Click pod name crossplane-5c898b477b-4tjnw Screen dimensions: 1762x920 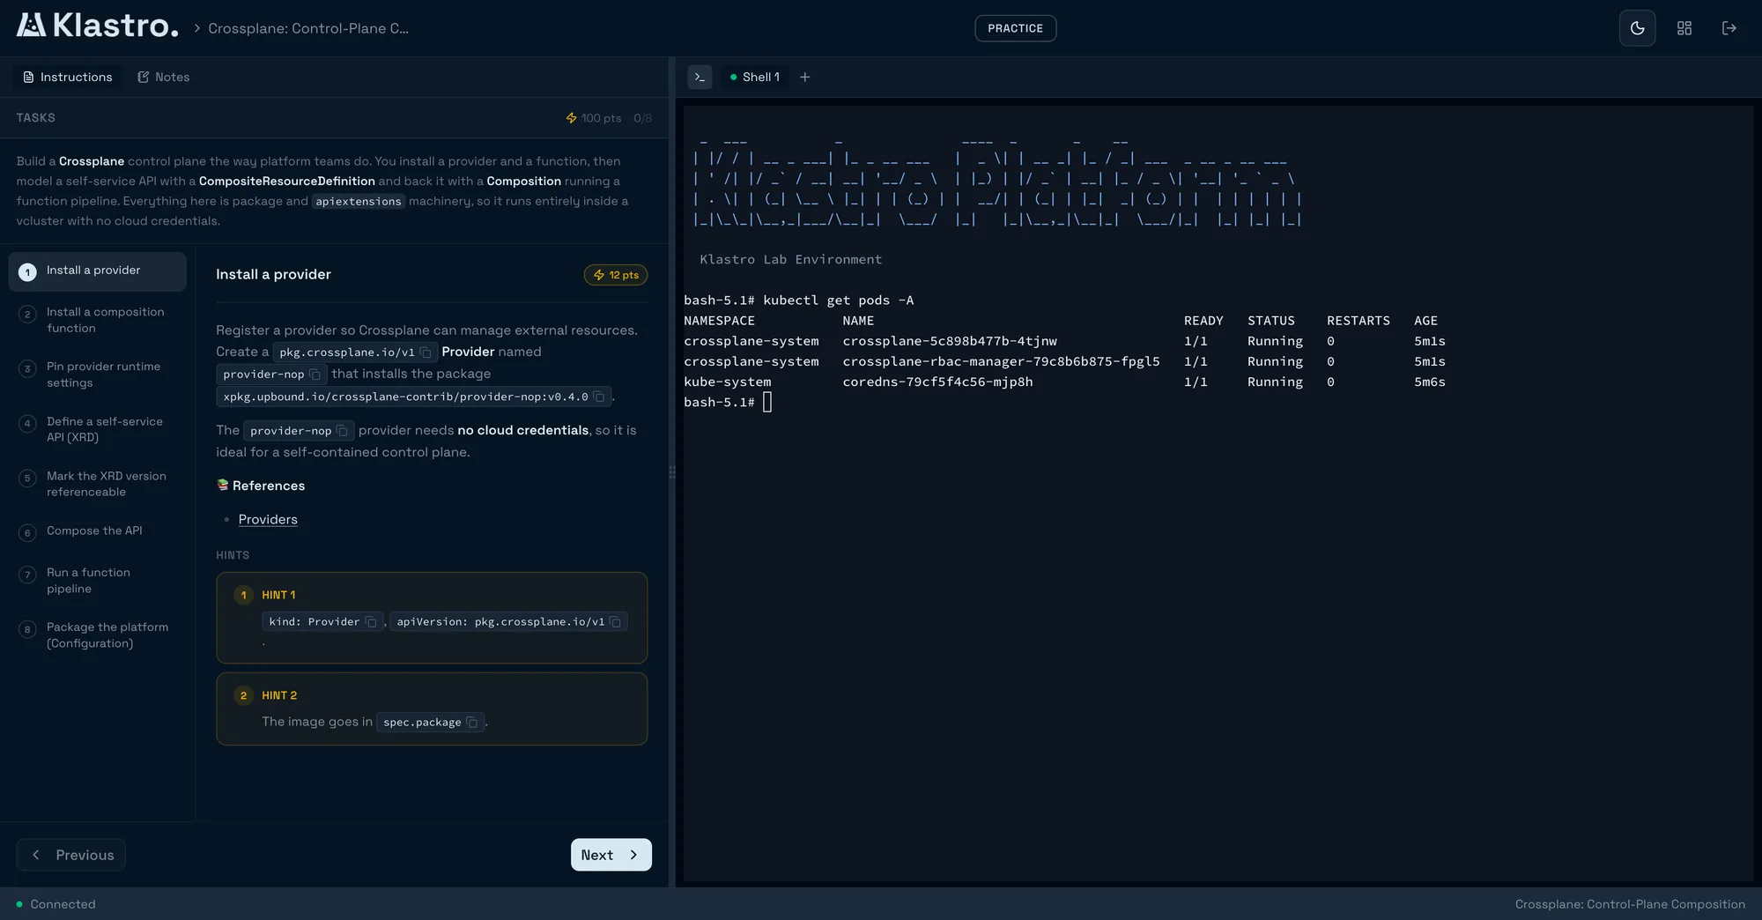coord(950,341)
